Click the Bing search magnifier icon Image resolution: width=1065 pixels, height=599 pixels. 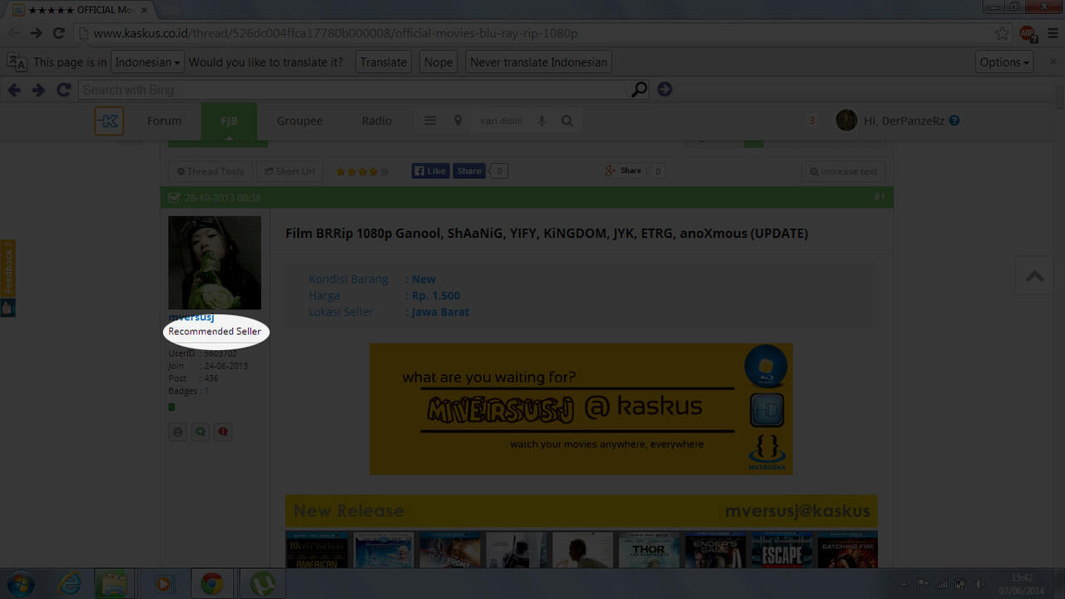coord(639,90)
